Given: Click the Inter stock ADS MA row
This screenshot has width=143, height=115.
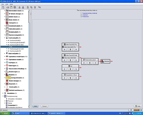Looking at the screenshot, I should click(x=70, y=58).
